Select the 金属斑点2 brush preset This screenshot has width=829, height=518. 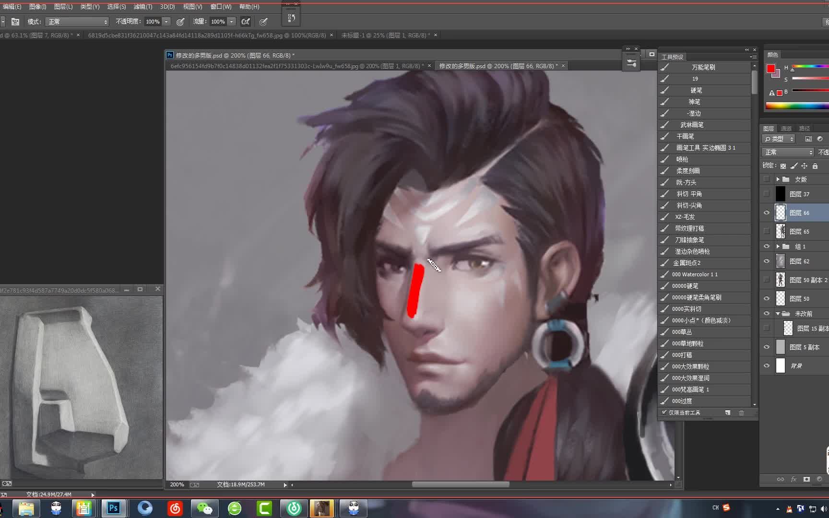coord(704,263)
